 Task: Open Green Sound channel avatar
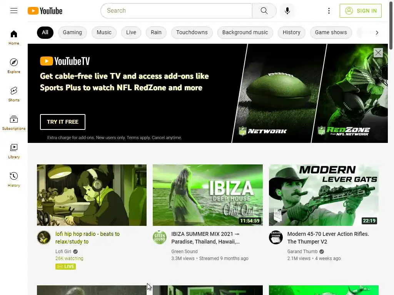coord(160,237)
